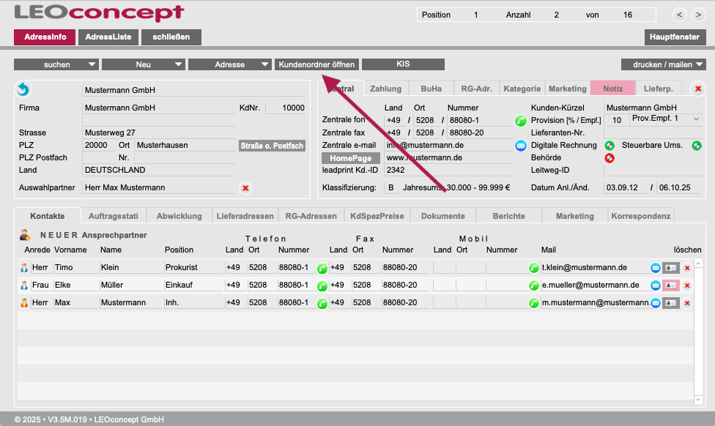Click blue mail icon beside Zentrale e-mail
The width and height of the screenshot is (715, 426).
[x=521, y=146]
